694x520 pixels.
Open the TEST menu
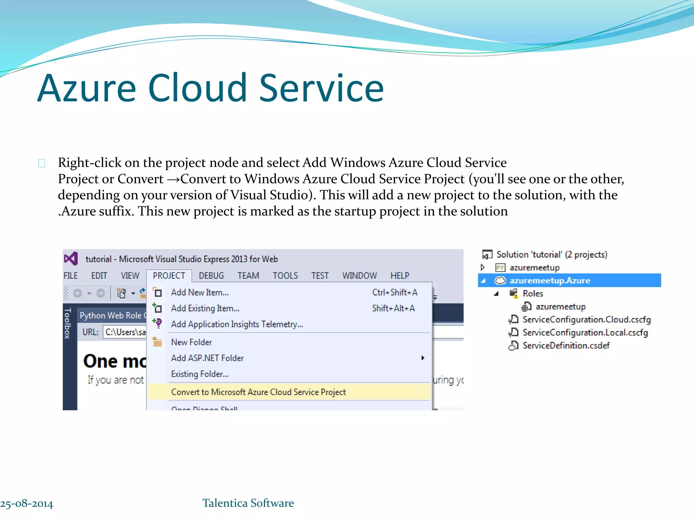tap(320, 276)
